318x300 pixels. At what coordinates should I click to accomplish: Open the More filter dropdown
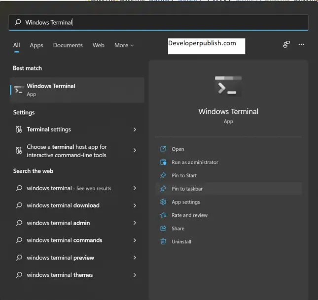(x=124, y=45)
